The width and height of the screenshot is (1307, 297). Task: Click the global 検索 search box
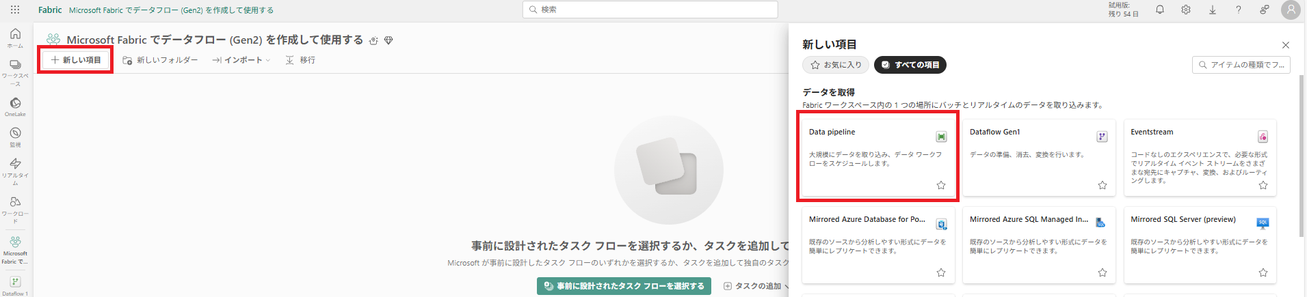(650, 10)
